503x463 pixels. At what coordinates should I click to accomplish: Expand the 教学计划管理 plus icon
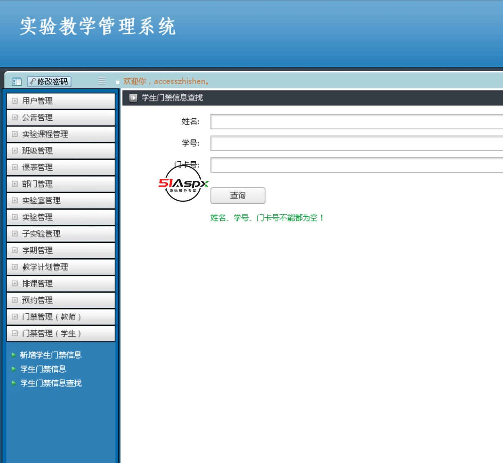pos(15,267)
